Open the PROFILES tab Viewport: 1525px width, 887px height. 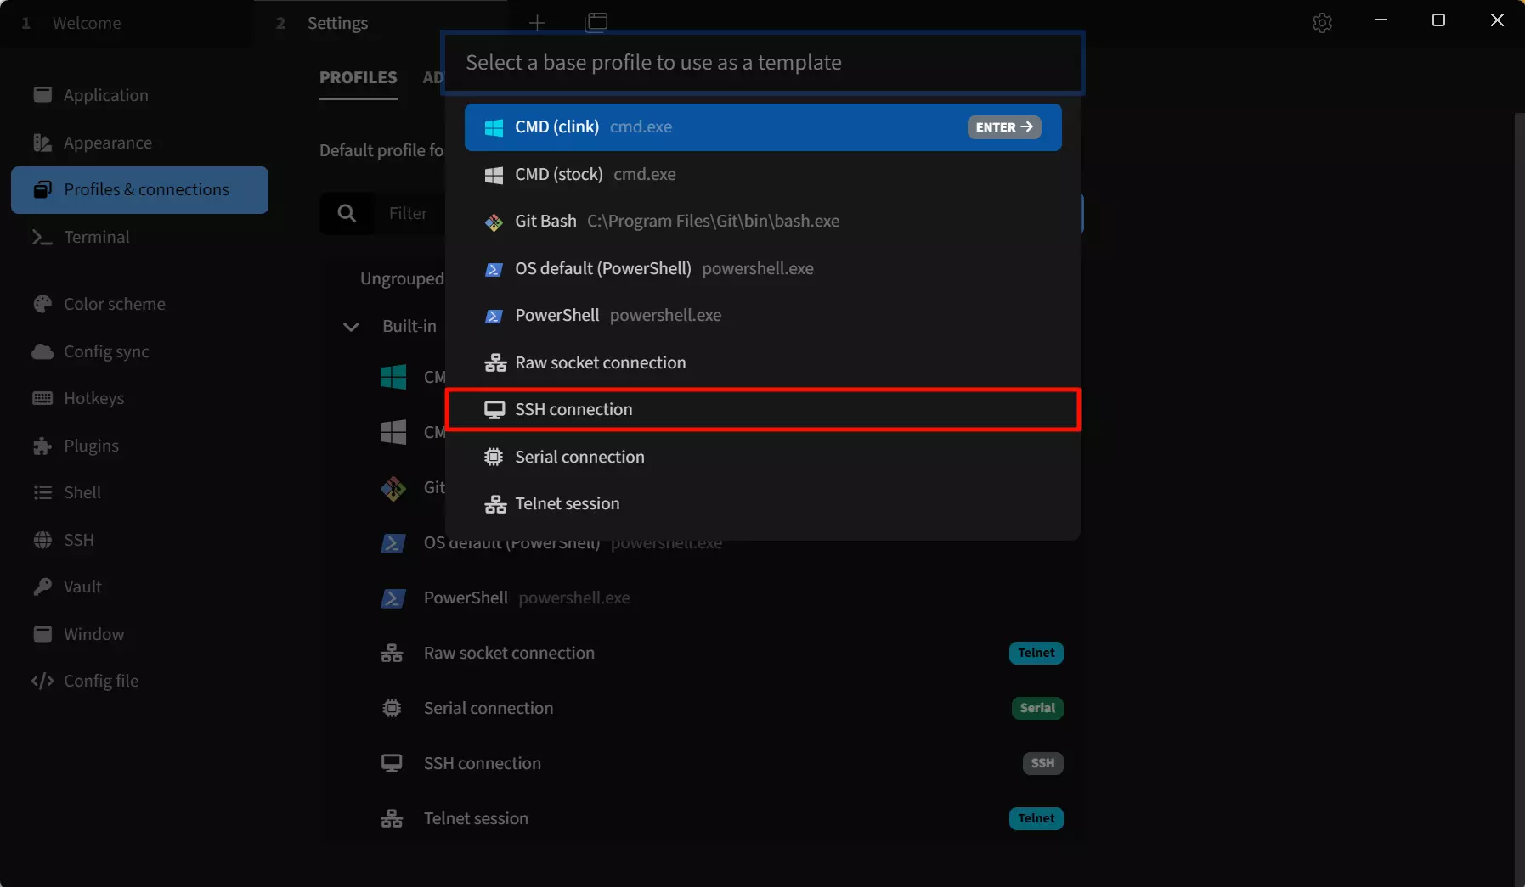click(x=358, y=77)
